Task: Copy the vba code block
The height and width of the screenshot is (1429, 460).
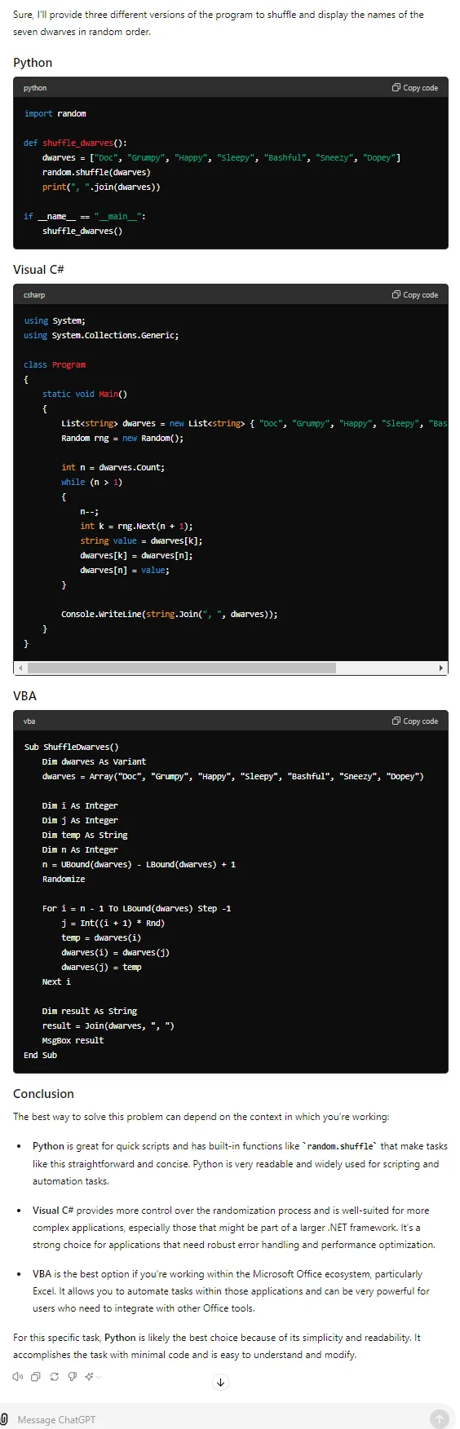Action: point(414,721)
